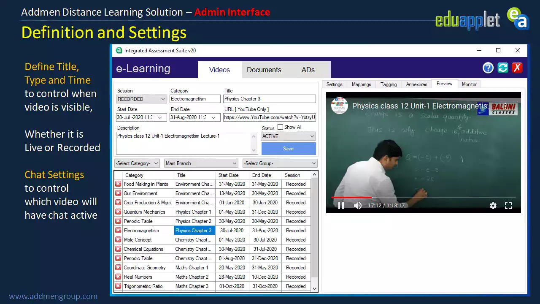Click the video progress bar

[x=422, y=197]
